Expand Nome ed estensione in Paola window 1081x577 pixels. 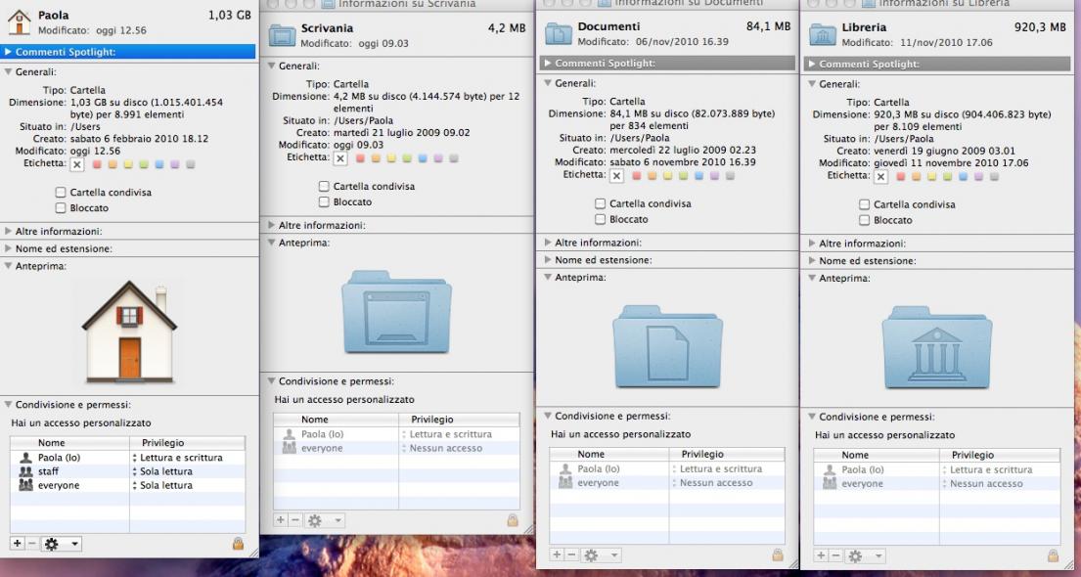click(8, 248)
